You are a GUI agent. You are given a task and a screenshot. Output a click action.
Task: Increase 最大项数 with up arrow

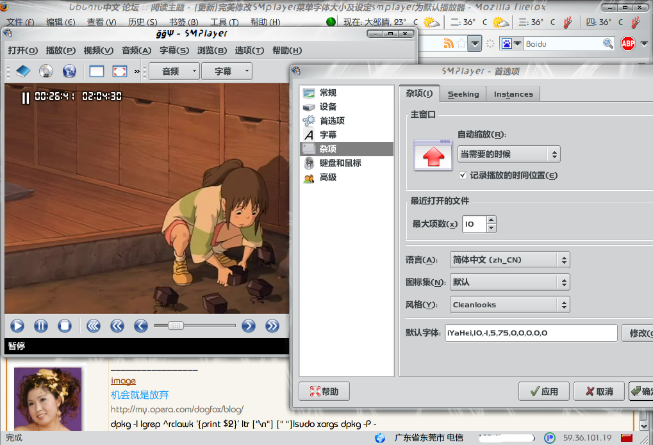point(492,220)
